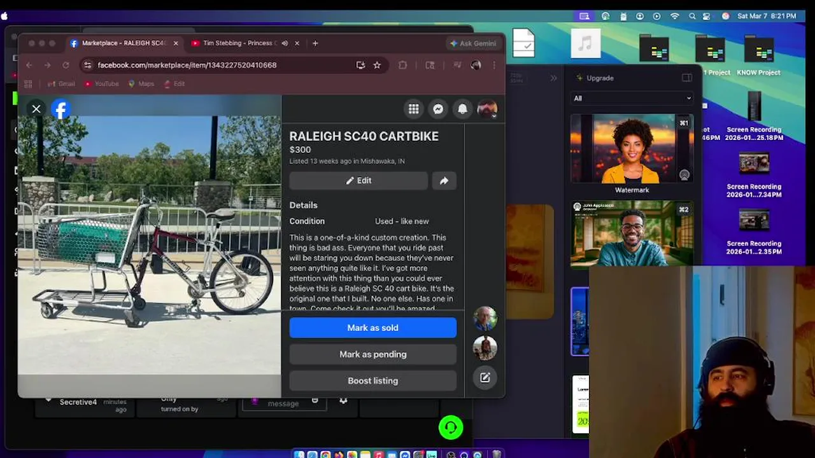Image resolution: width=815 pixels, height=458 pixels.
Task: Close the marketplace listing photo viewer
Action: [36, 109]
